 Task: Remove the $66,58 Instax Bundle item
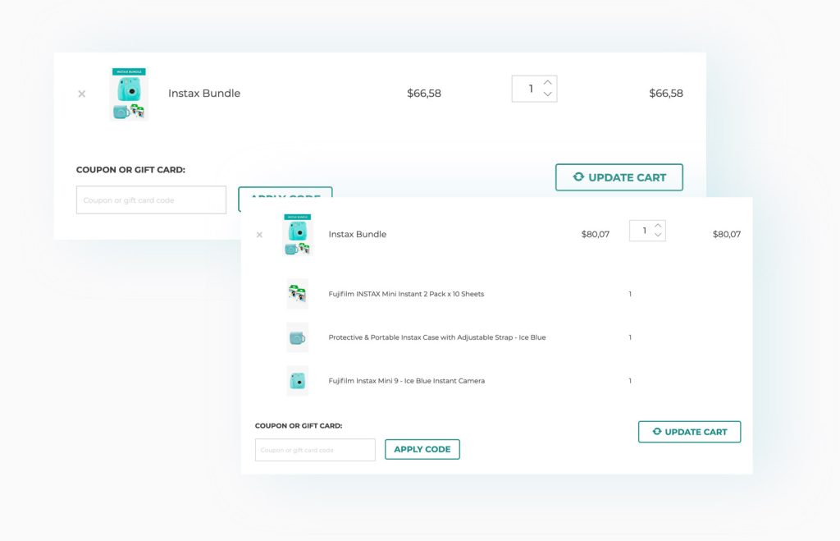click(x=81, y=94)
